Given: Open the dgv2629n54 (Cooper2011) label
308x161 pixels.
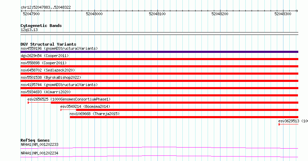Looking at the screenshot, I should (45, 56).
